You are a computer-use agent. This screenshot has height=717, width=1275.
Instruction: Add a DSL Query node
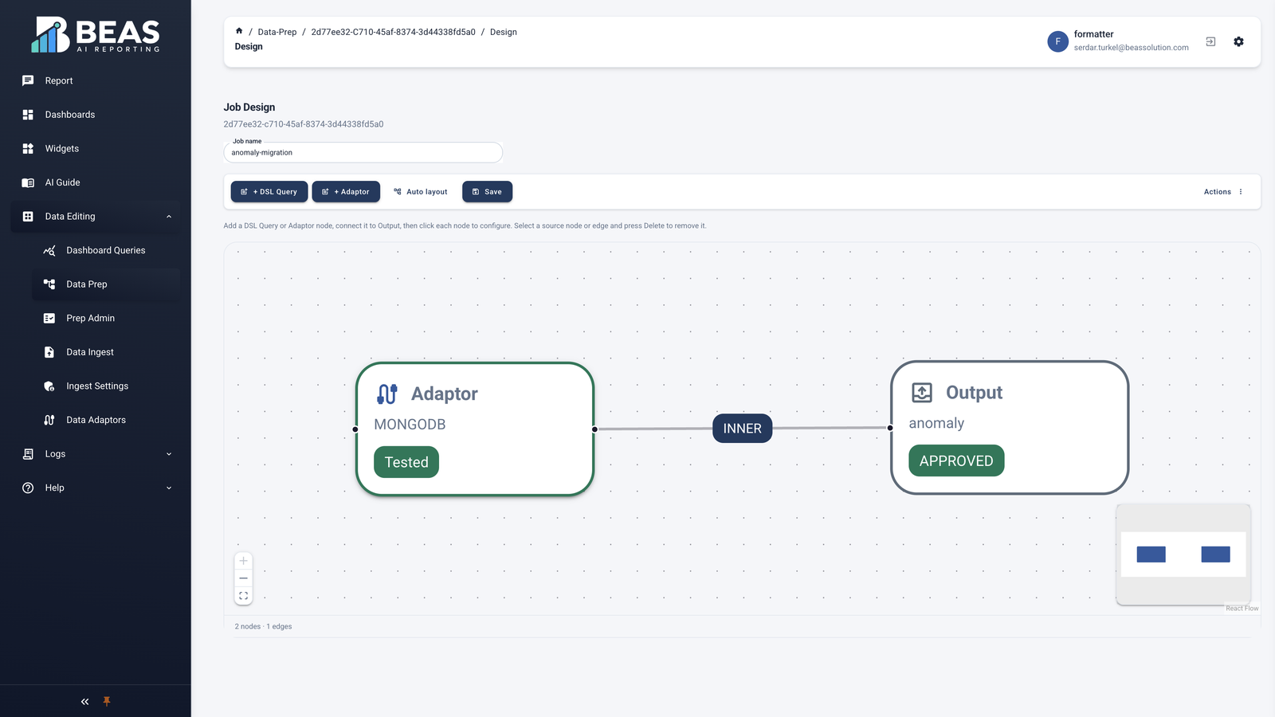tap(269, 192)
